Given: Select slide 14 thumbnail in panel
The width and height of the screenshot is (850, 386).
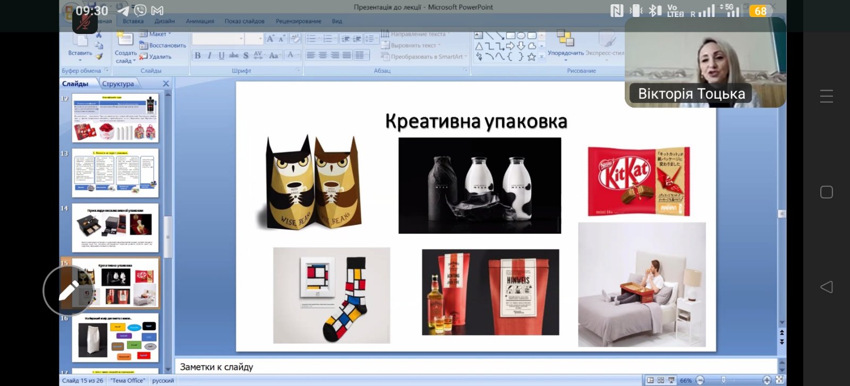Looking at the screenshot, I should tap(115, 228).
